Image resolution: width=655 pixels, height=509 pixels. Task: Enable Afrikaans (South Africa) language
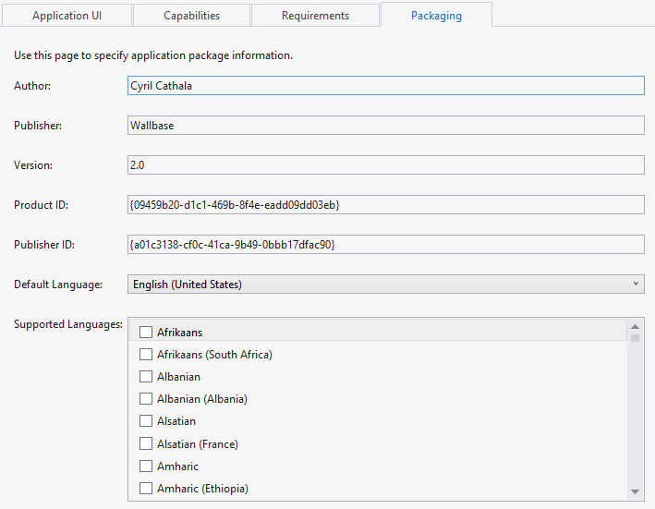coord(146,355)
